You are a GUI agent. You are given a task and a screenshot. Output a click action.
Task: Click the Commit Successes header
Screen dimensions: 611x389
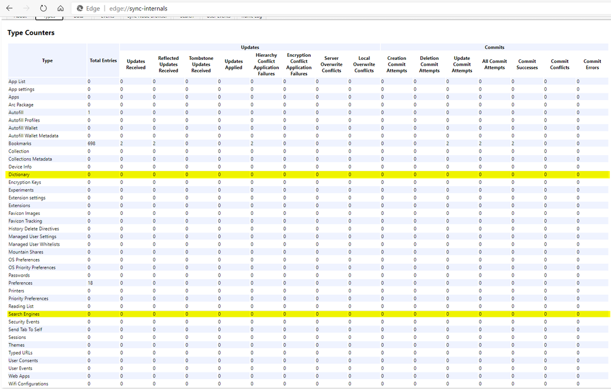[x=527, y=64]
